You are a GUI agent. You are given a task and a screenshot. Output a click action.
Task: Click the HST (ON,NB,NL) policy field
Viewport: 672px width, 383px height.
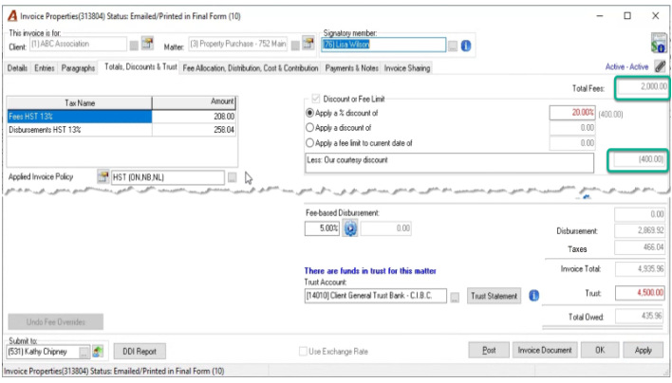[167, 177]
